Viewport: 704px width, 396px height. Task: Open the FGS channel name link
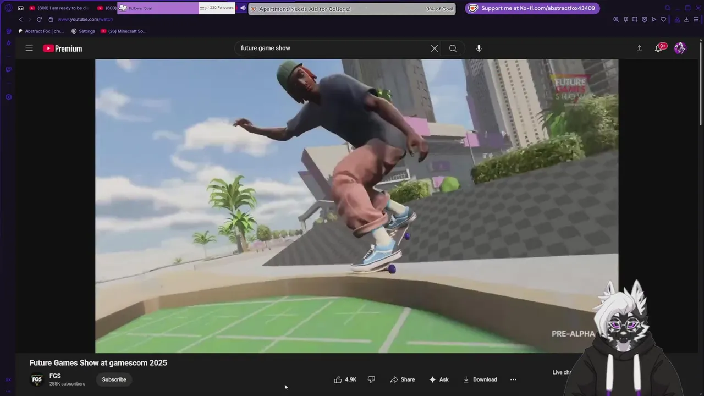tap(55, 376)
